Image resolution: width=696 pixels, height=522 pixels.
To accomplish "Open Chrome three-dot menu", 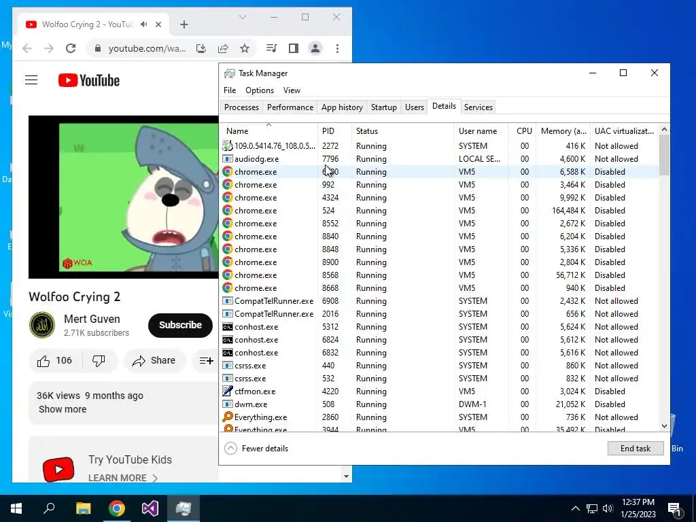I will click(x=337, y=48).
